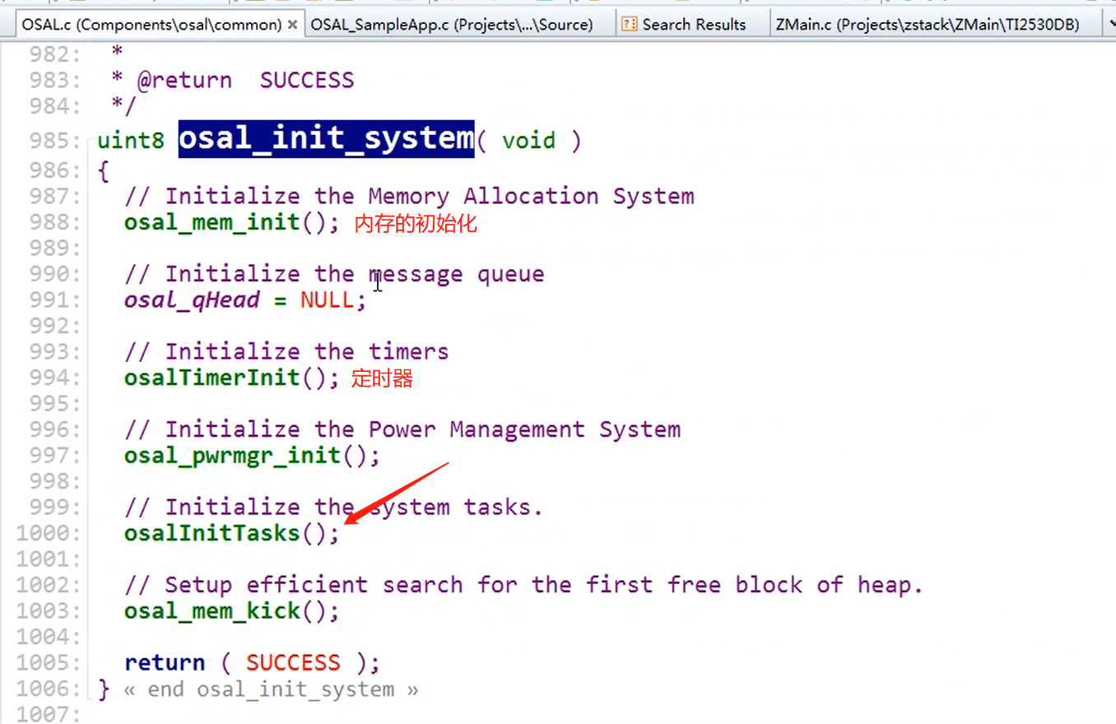Click the Search Results tab icon
This screenshot has height=724, width=1116.
tap(630, 25)
